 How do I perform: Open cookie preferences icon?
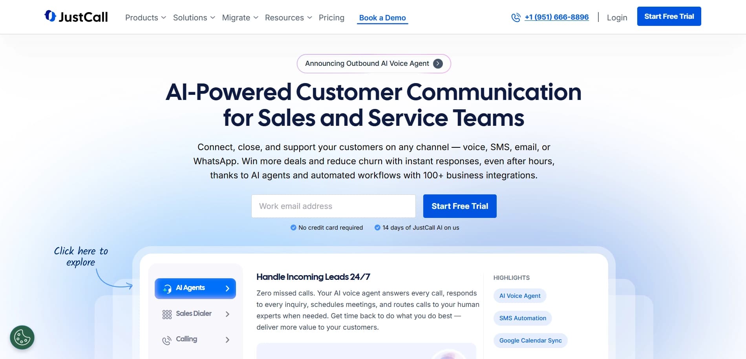pyautogui.click(x=22, y=337)
